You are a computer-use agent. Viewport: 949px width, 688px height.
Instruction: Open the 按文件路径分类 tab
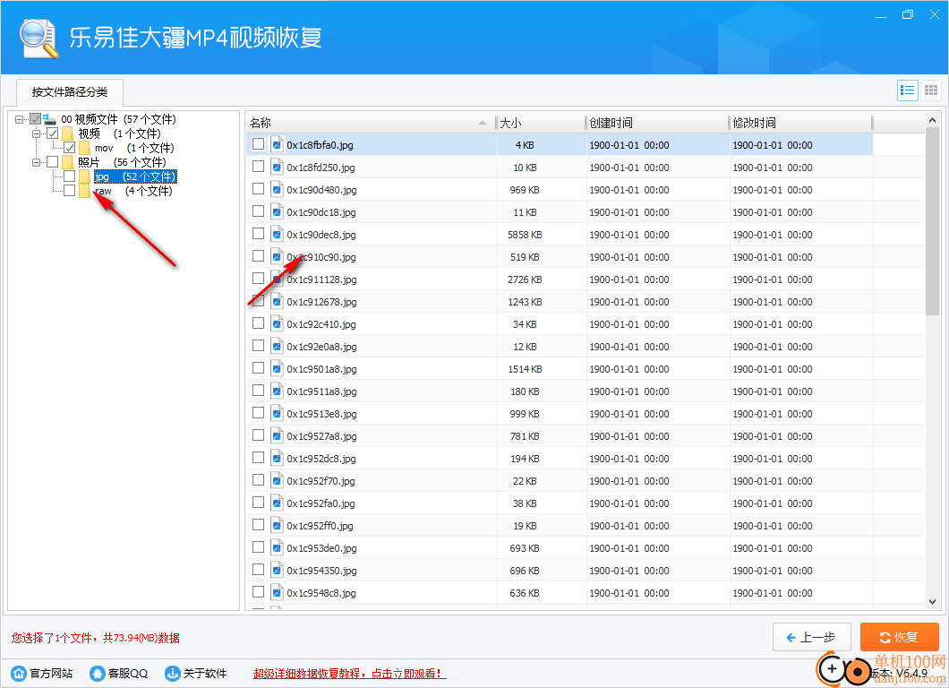[x=70, y=92]
